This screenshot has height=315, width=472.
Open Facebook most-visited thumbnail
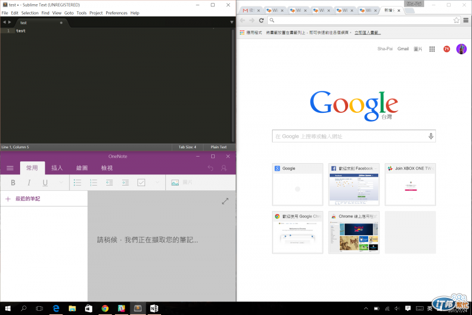(353, 184)
